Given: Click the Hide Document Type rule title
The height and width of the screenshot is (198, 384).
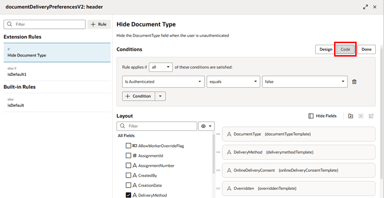Looking at the screenshot, I should (x=146, y=24).
